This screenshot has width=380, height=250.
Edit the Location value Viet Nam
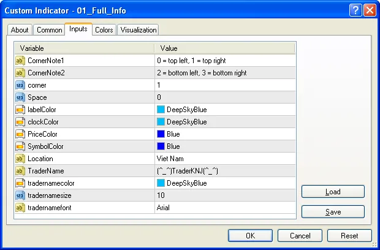coord(224,159)
